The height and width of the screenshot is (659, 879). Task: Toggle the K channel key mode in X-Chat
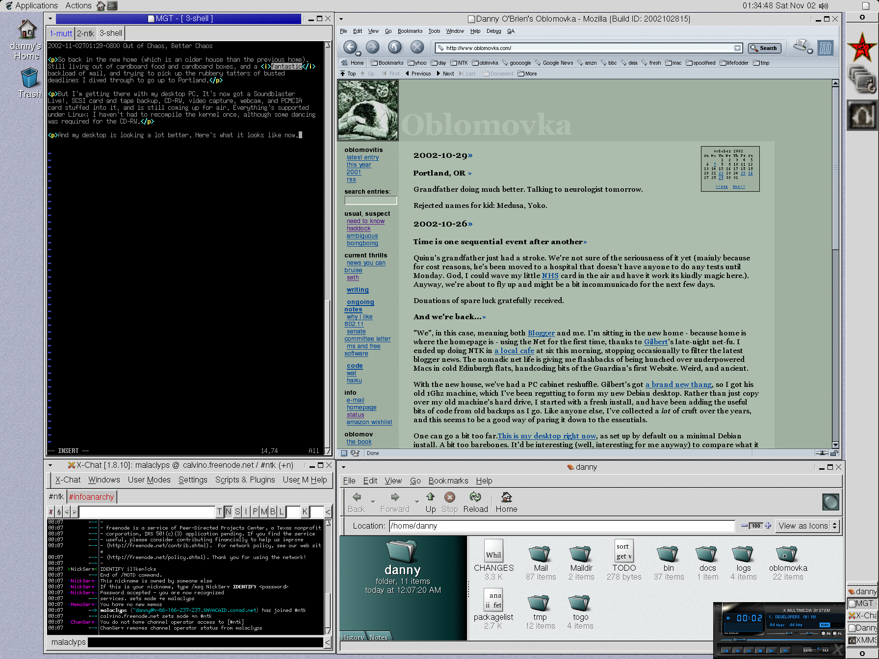click(x=305, y=512)
